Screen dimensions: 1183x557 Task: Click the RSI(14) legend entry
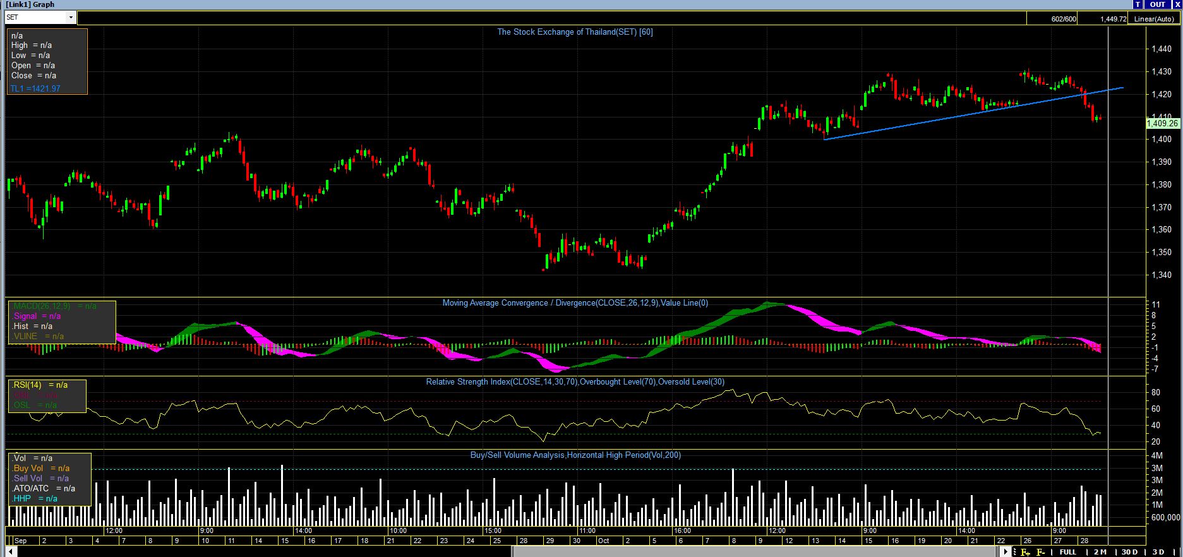pyautogui.click(x=40, y=385)
